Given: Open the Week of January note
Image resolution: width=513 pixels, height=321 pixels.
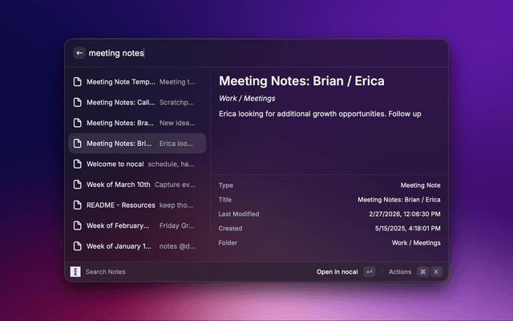Looking at the screenshot, I should 136,246.
